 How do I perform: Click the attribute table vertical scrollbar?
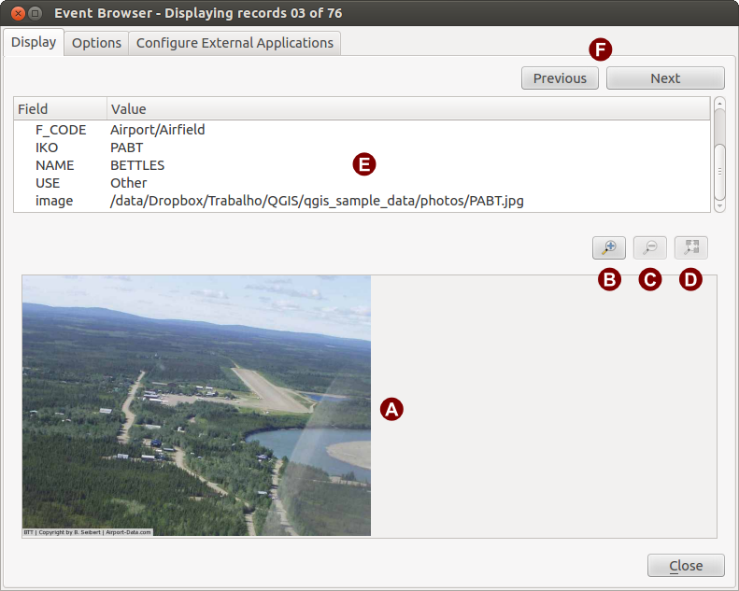719,159
